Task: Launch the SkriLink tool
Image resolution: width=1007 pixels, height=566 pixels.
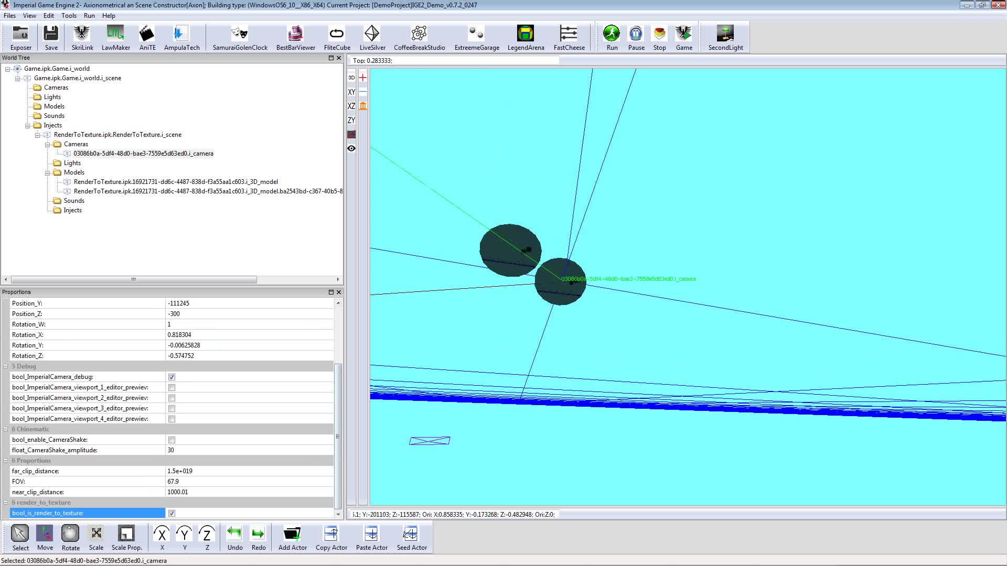Action: click(82, 38)
